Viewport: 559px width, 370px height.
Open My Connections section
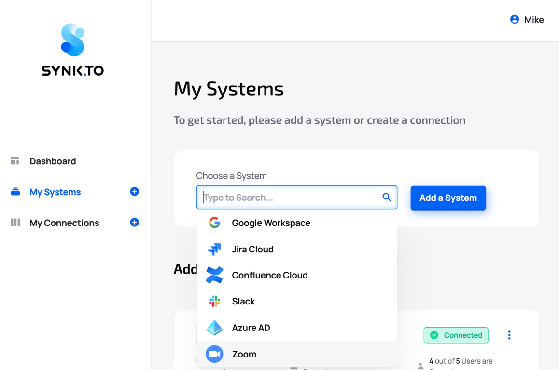pos(65,223)
